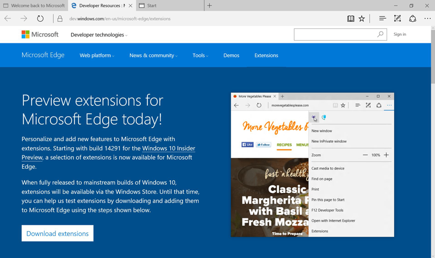Viewport: 435px width, 258px height.
Task: Expand the Web platform menu
Action: click(x=97, y=55)
